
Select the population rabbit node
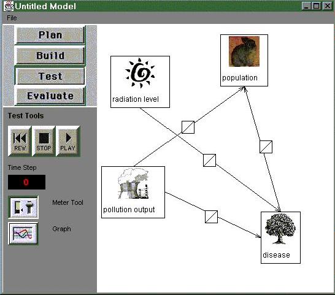244,61
